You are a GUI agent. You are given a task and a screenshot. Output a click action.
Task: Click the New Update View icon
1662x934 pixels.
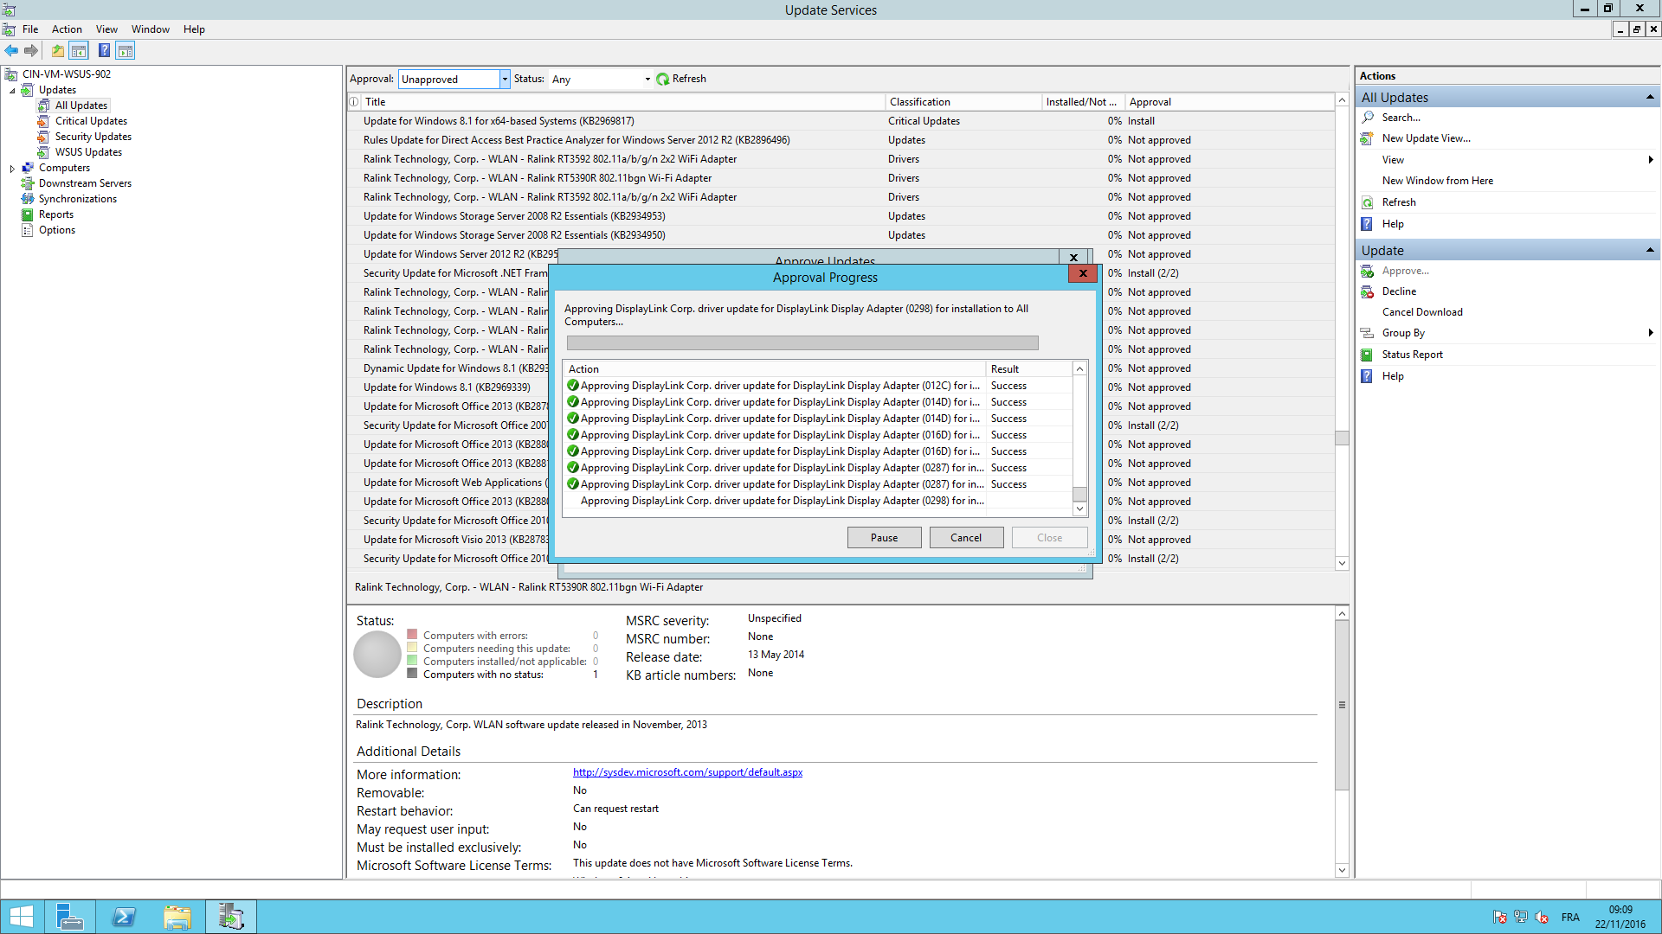click(1368, 138)
